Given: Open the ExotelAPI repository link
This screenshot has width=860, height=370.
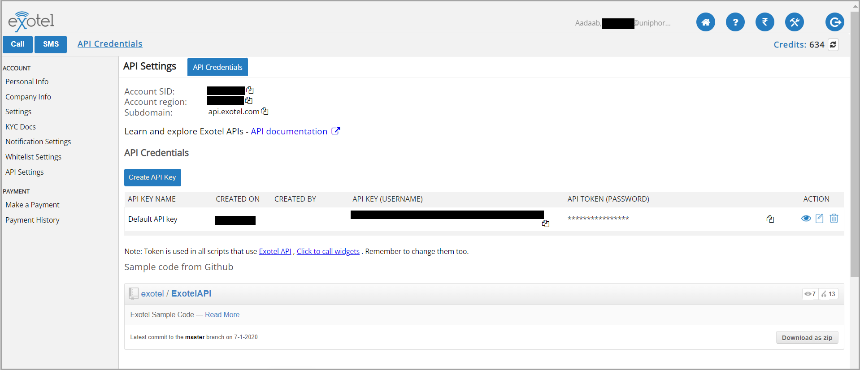Looking at the screenshot, I should [191, 293].
